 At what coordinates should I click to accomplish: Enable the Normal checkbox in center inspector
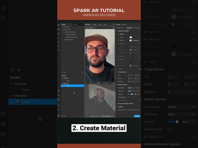139,56
